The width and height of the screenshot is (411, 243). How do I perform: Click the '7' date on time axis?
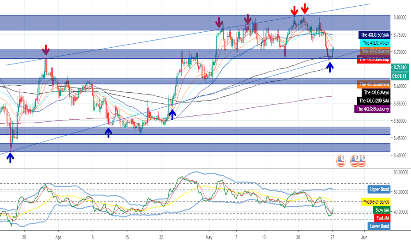click(236, 238)
